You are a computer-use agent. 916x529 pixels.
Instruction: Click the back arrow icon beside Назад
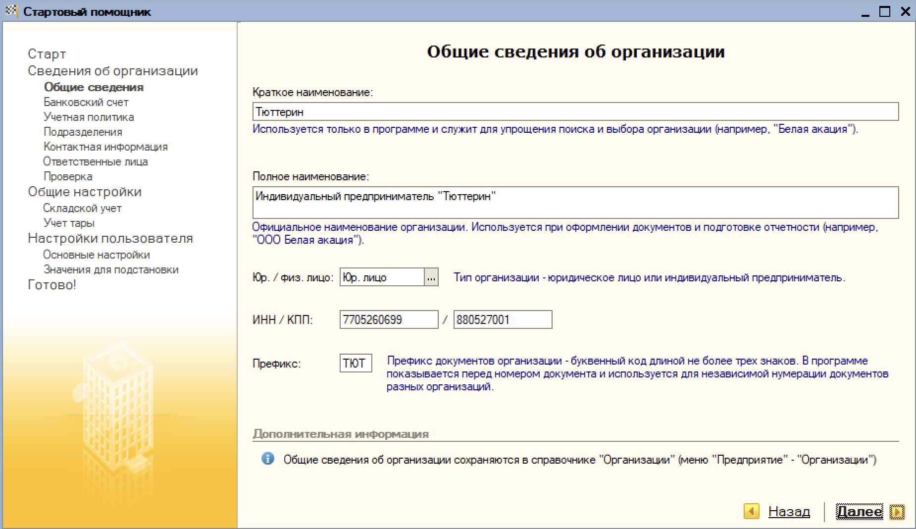tap(751, 511)
